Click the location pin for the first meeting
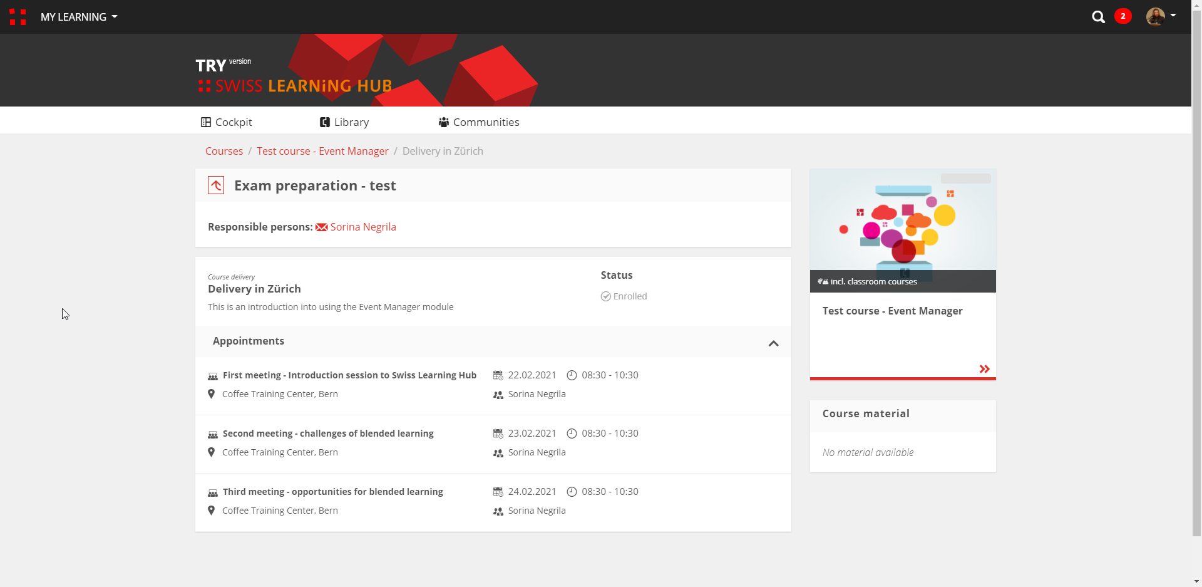1202x587 pixels. (x=212, y=394)
